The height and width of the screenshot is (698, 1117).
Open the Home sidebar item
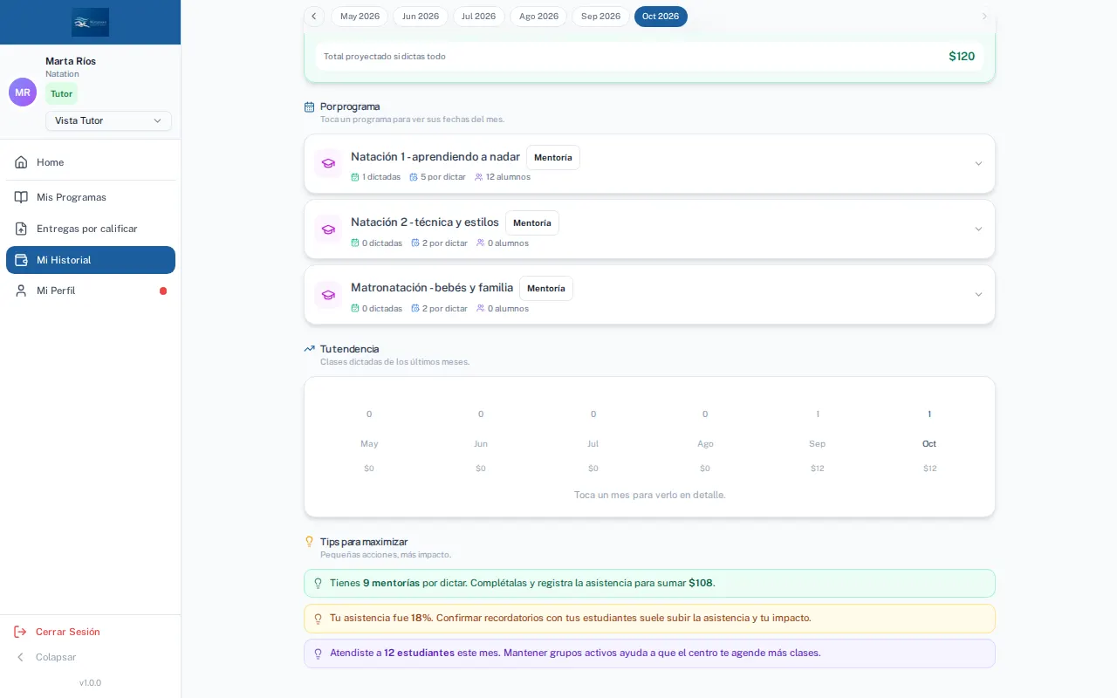tap(91, 162)
